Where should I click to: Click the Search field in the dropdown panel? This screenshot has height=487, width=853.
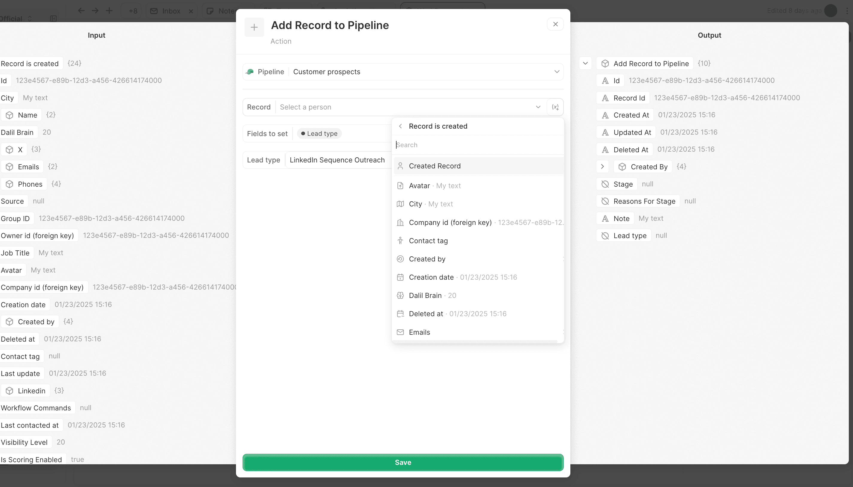468,144
